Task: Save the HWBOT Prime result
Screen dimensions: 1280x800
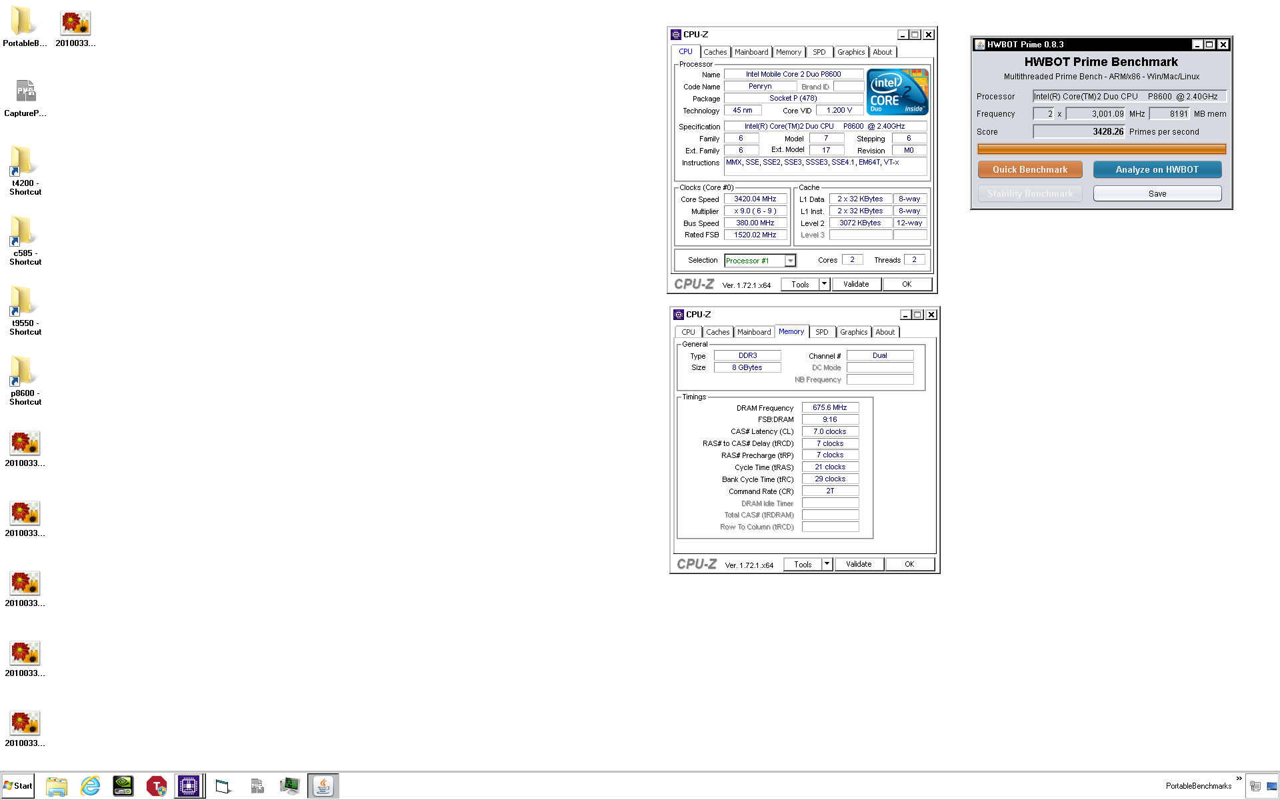Action: click(1157, 193)
